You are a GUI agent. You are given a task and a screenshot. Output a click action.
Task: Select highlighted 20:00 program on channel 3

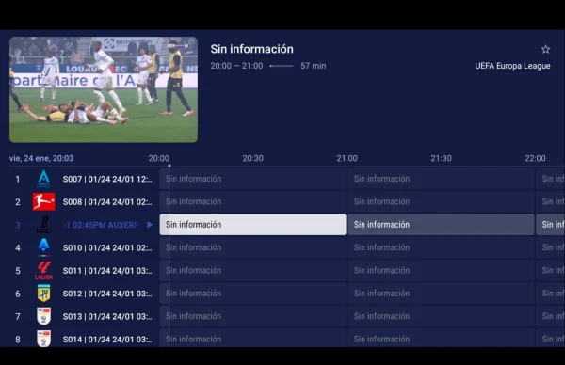253,225
